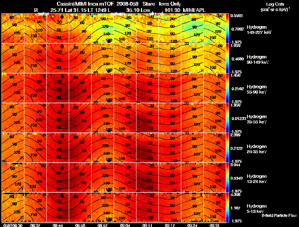Screen dimensions: 299x227
Task: Click the '08:50' time axis label
Action: [x=80, y=225]
